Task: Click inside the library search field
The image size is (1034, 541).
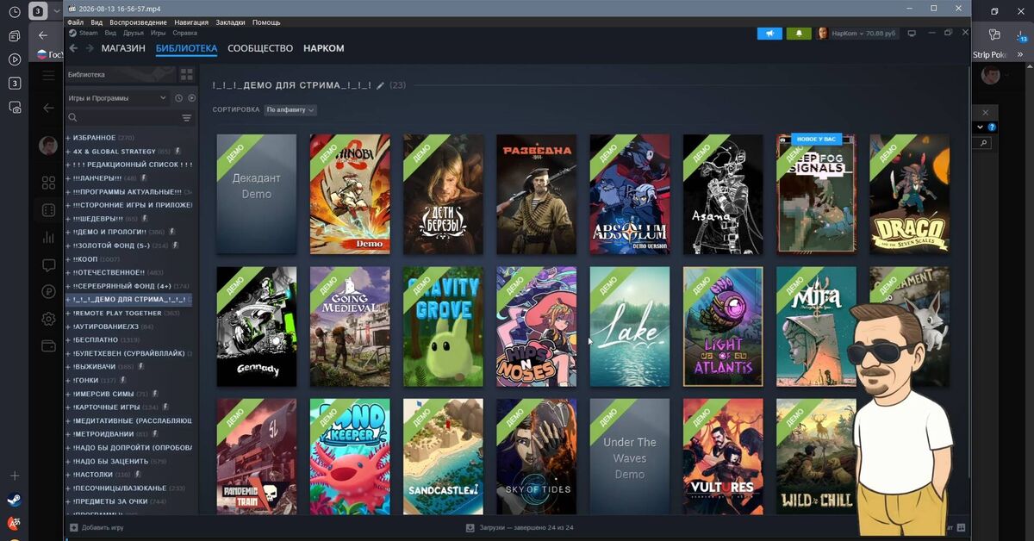Action: pyautogui.click(x=129, y=118)
